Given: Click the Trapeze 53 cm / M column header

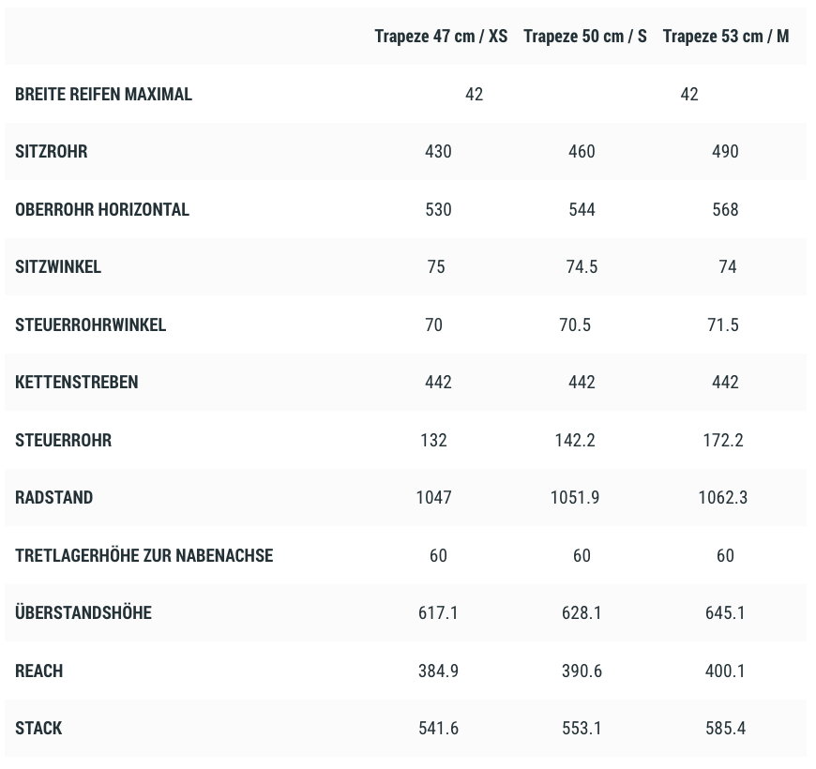Looking at the screenshot, I should pyautogui.click(x=726, y=37).
